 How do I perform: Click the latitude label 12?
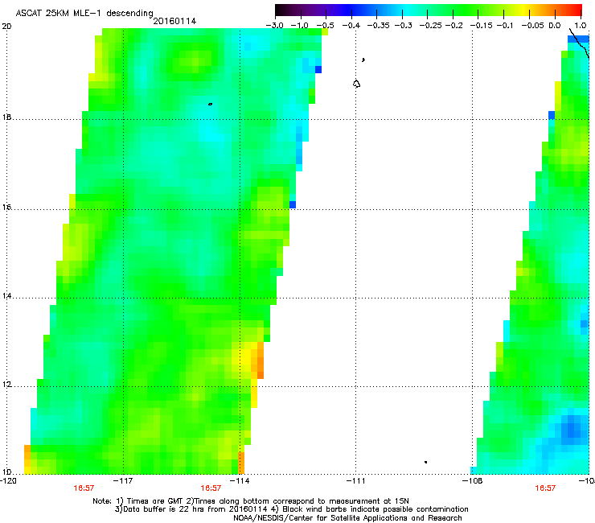(6, 385)
